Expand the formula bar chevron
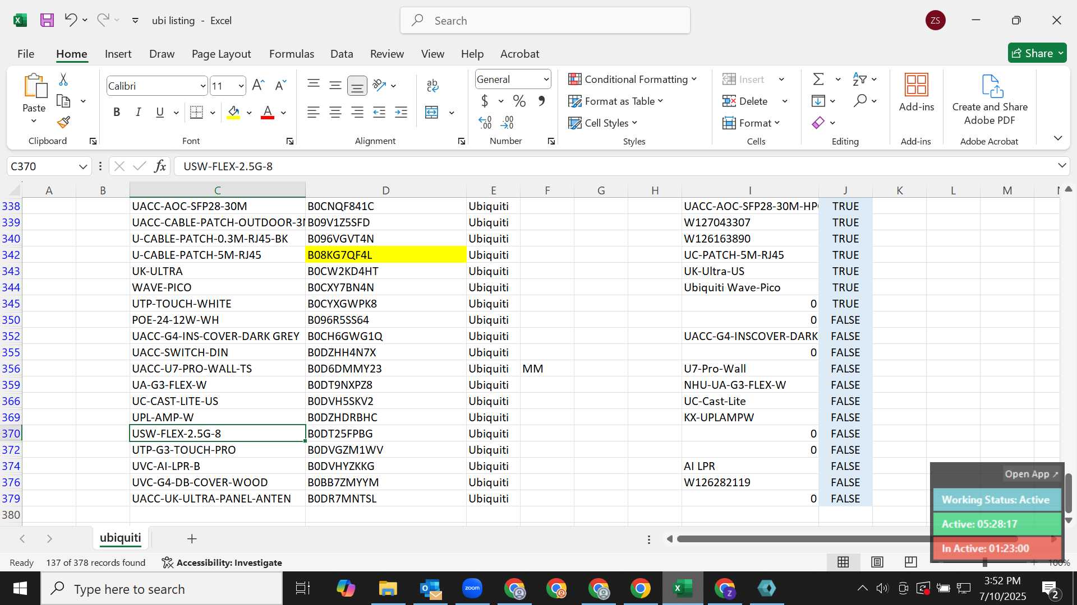The width and height of the screenshot is (1077, 605). pyautogui.click(x=1062, y=166)
